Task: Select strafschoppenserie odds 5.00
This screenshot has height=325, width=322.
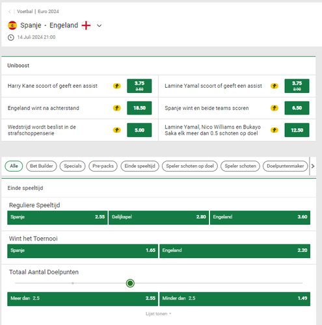Action: click(139, 130)
